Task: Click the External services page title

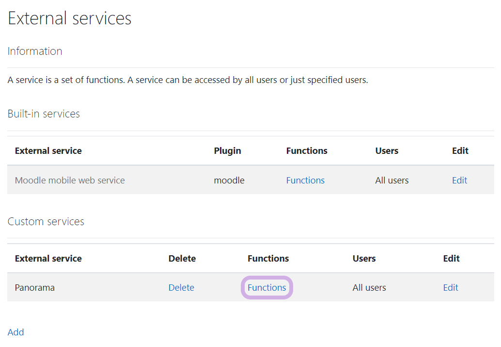Action: pyautogui.click(x=70, y=18)
